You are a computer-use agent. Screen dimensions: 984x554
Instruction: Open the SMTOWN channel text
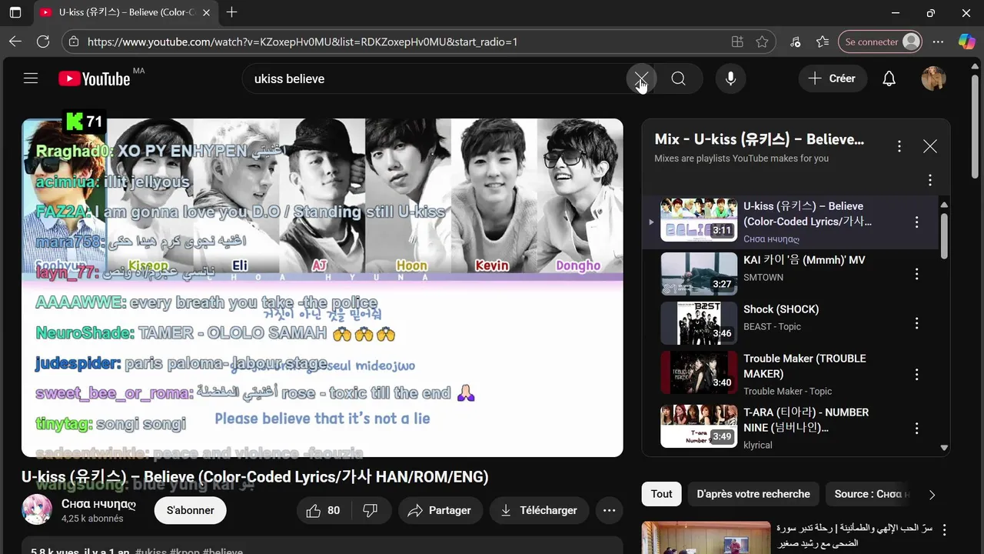[x=763, y=277]
